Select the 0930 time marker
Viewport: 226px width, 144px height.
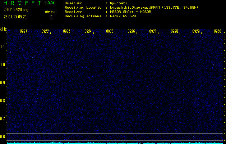coord(217,31)
